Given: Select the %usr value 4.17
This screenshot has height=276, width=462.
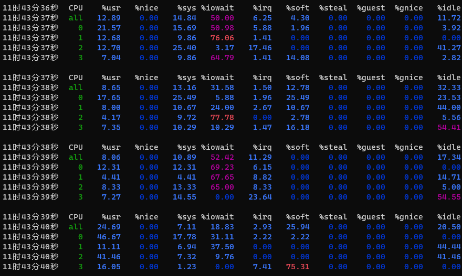Looking at the screenshot, I should [111, 117].
